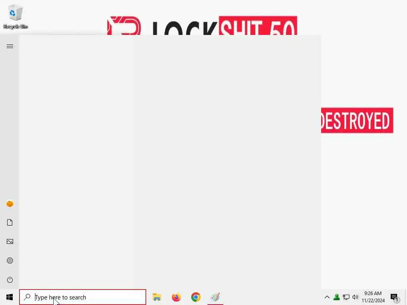Viewport: 407px width, 305px height.
Task: Launch Firefox from the taskbar
Action: [176, 297]
